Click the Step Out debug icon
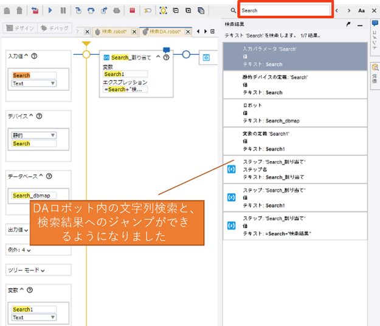 point(104,10)
